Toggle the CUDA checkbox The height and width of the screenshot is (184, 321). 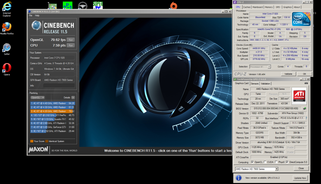coord(265,162)
